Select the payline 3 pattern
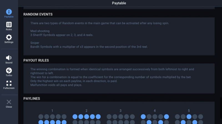 120,119
